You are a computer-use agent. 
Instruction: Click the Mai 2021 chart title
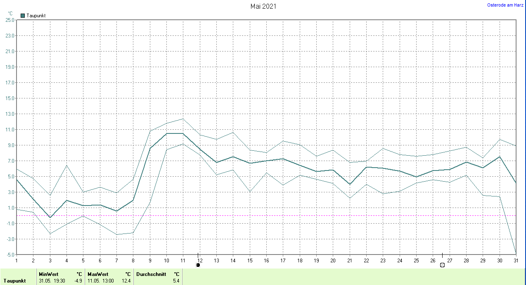(263, 6)
